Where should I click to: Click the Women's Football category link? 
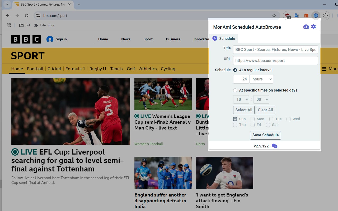149,144
